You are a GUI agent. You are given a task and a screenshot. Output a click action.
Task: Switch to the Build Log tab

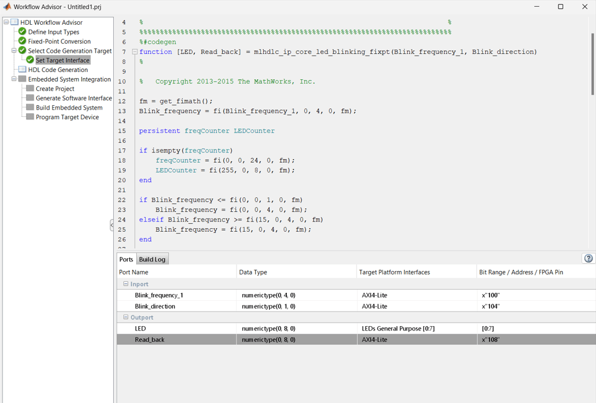point(152,259)
